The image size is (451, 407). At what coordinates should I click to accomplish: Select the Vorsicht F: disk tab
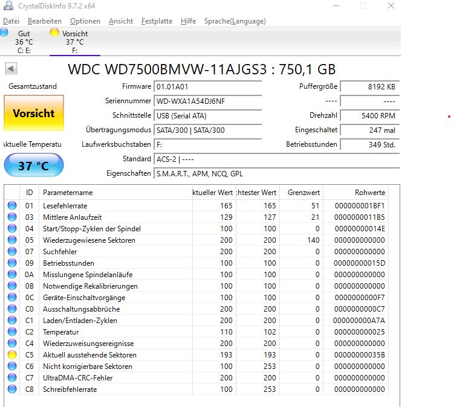click(75, 42)
